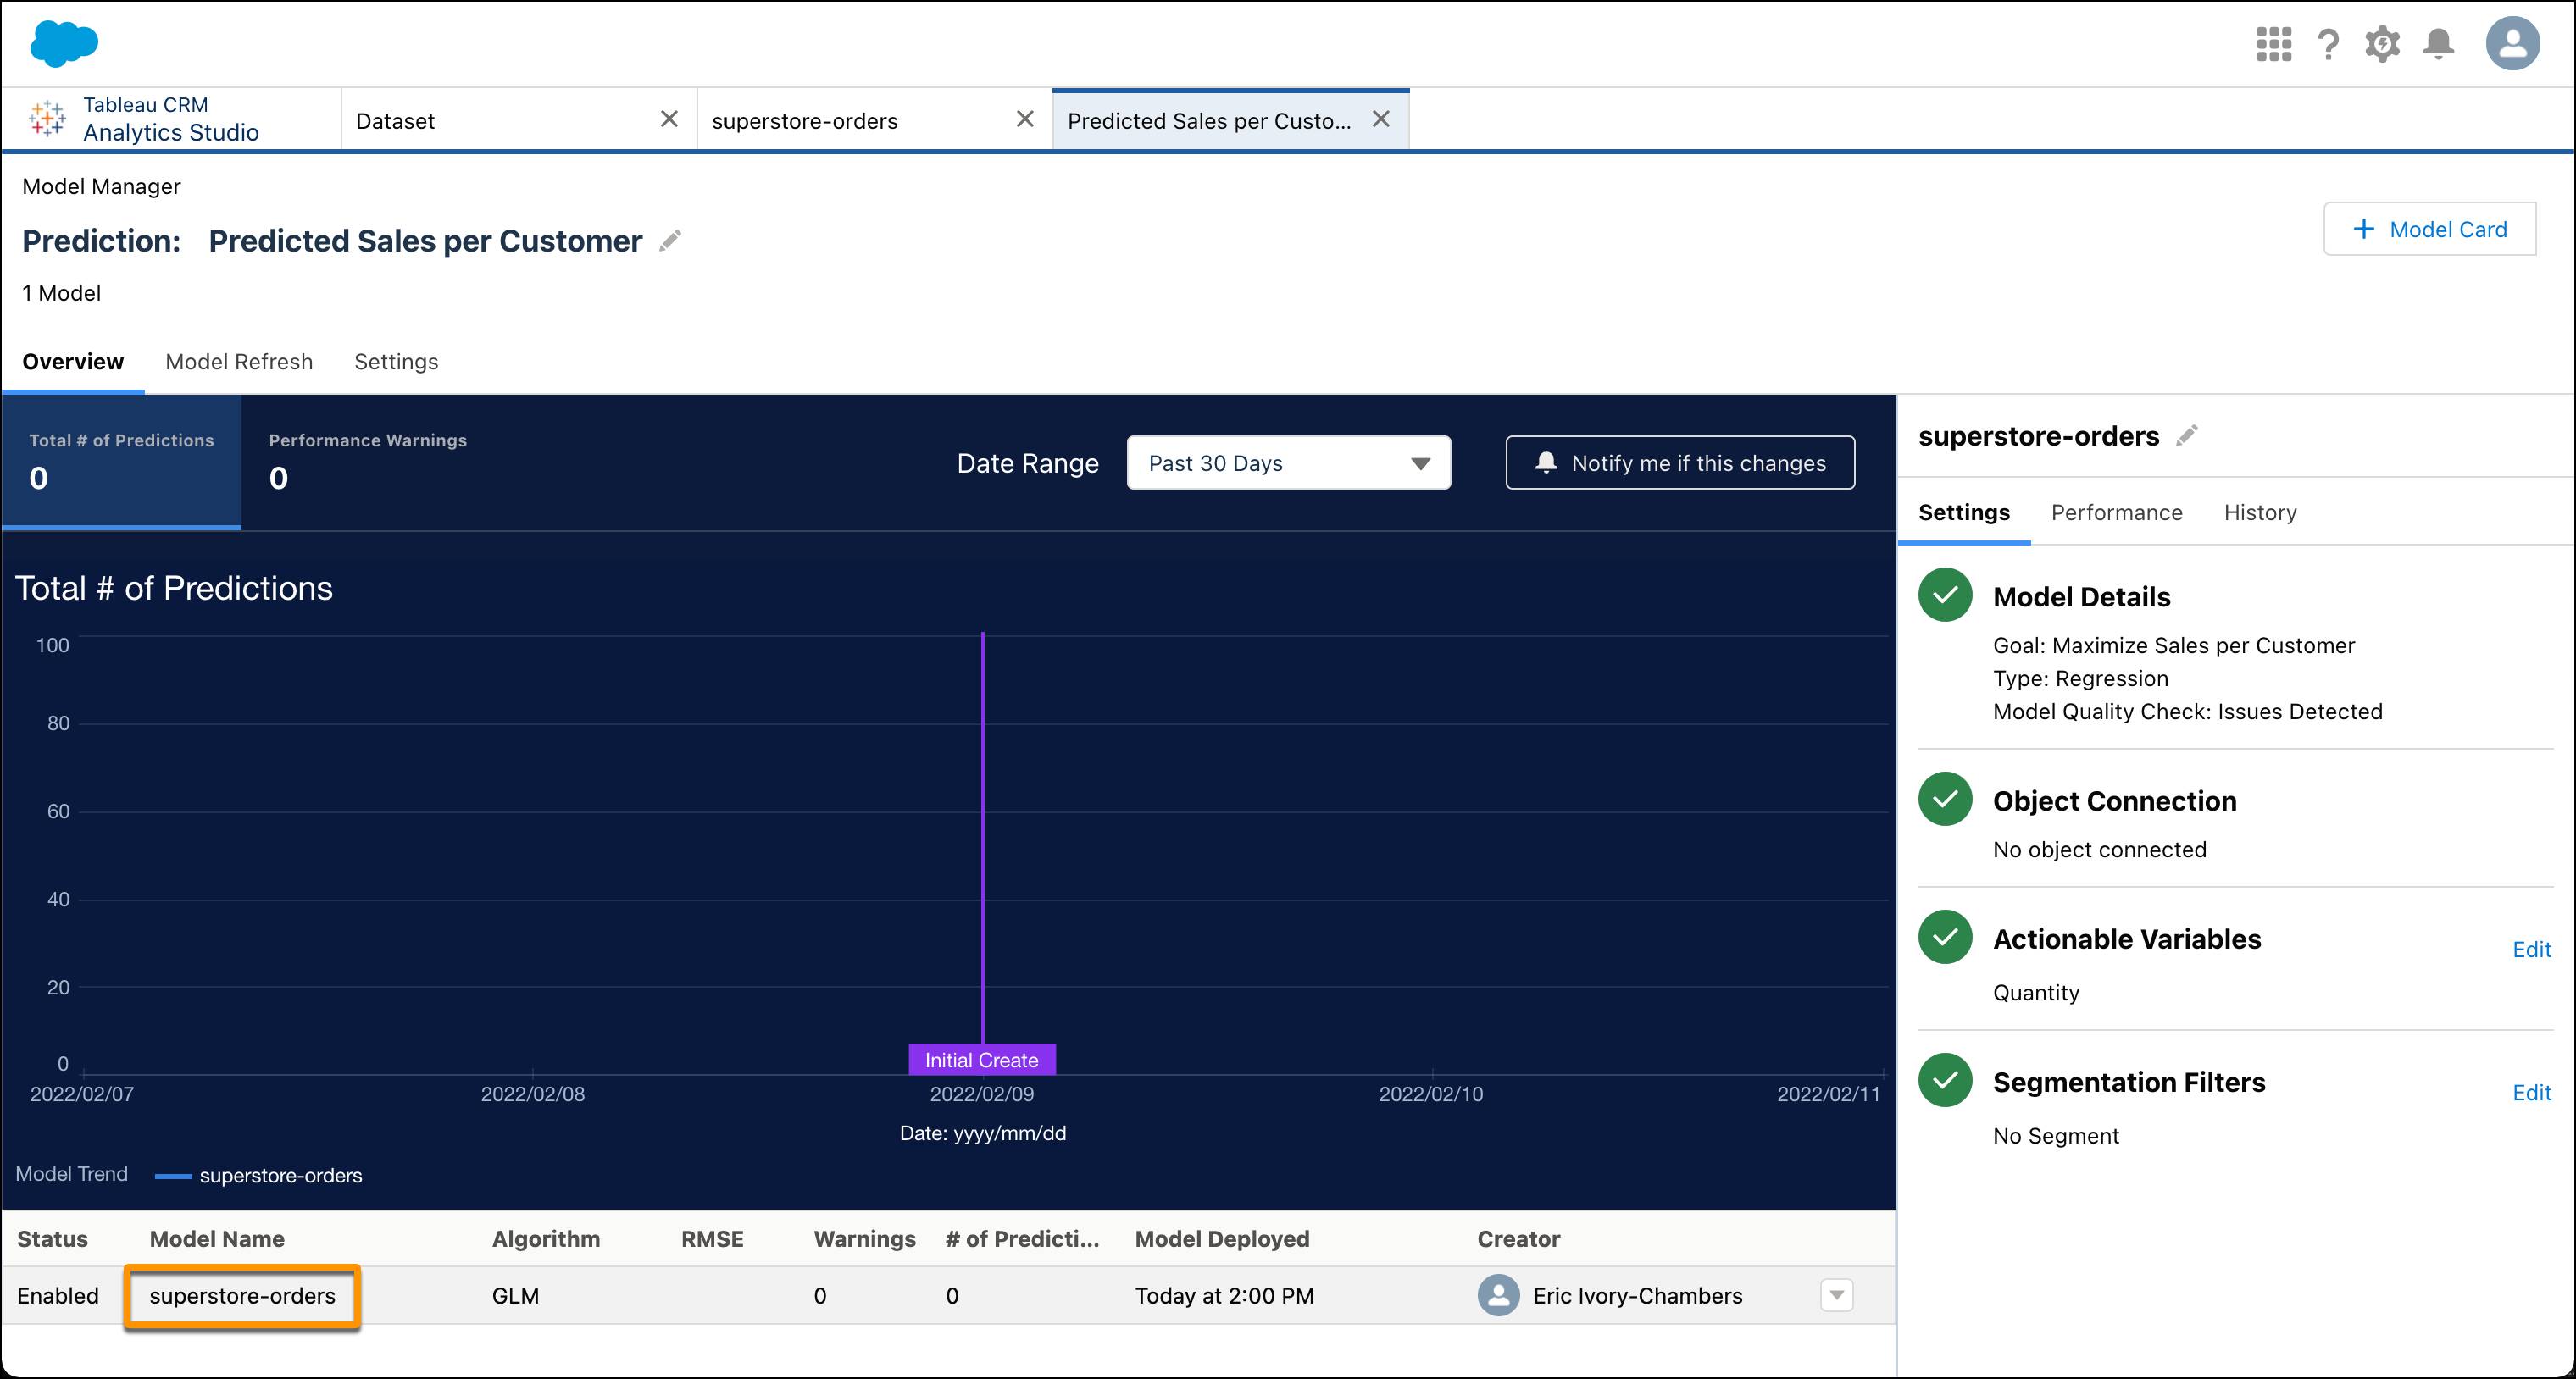Open row actions dropdown for superstore-orders model
The height and width of the screenshot is (1379, 2576).
pyautogui.click(x=1835, y=1295)
